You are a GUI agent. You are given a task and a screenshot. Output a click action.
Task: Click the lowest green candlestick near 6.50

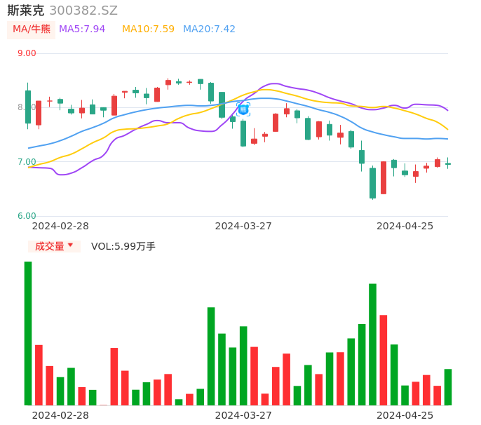click(372, 183)
